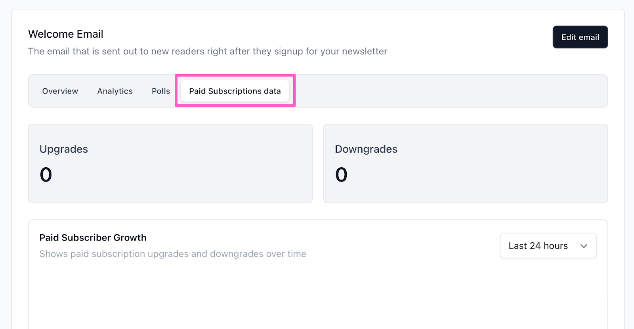
Task: Go to the Polls tab
Action: click(161, 91)
